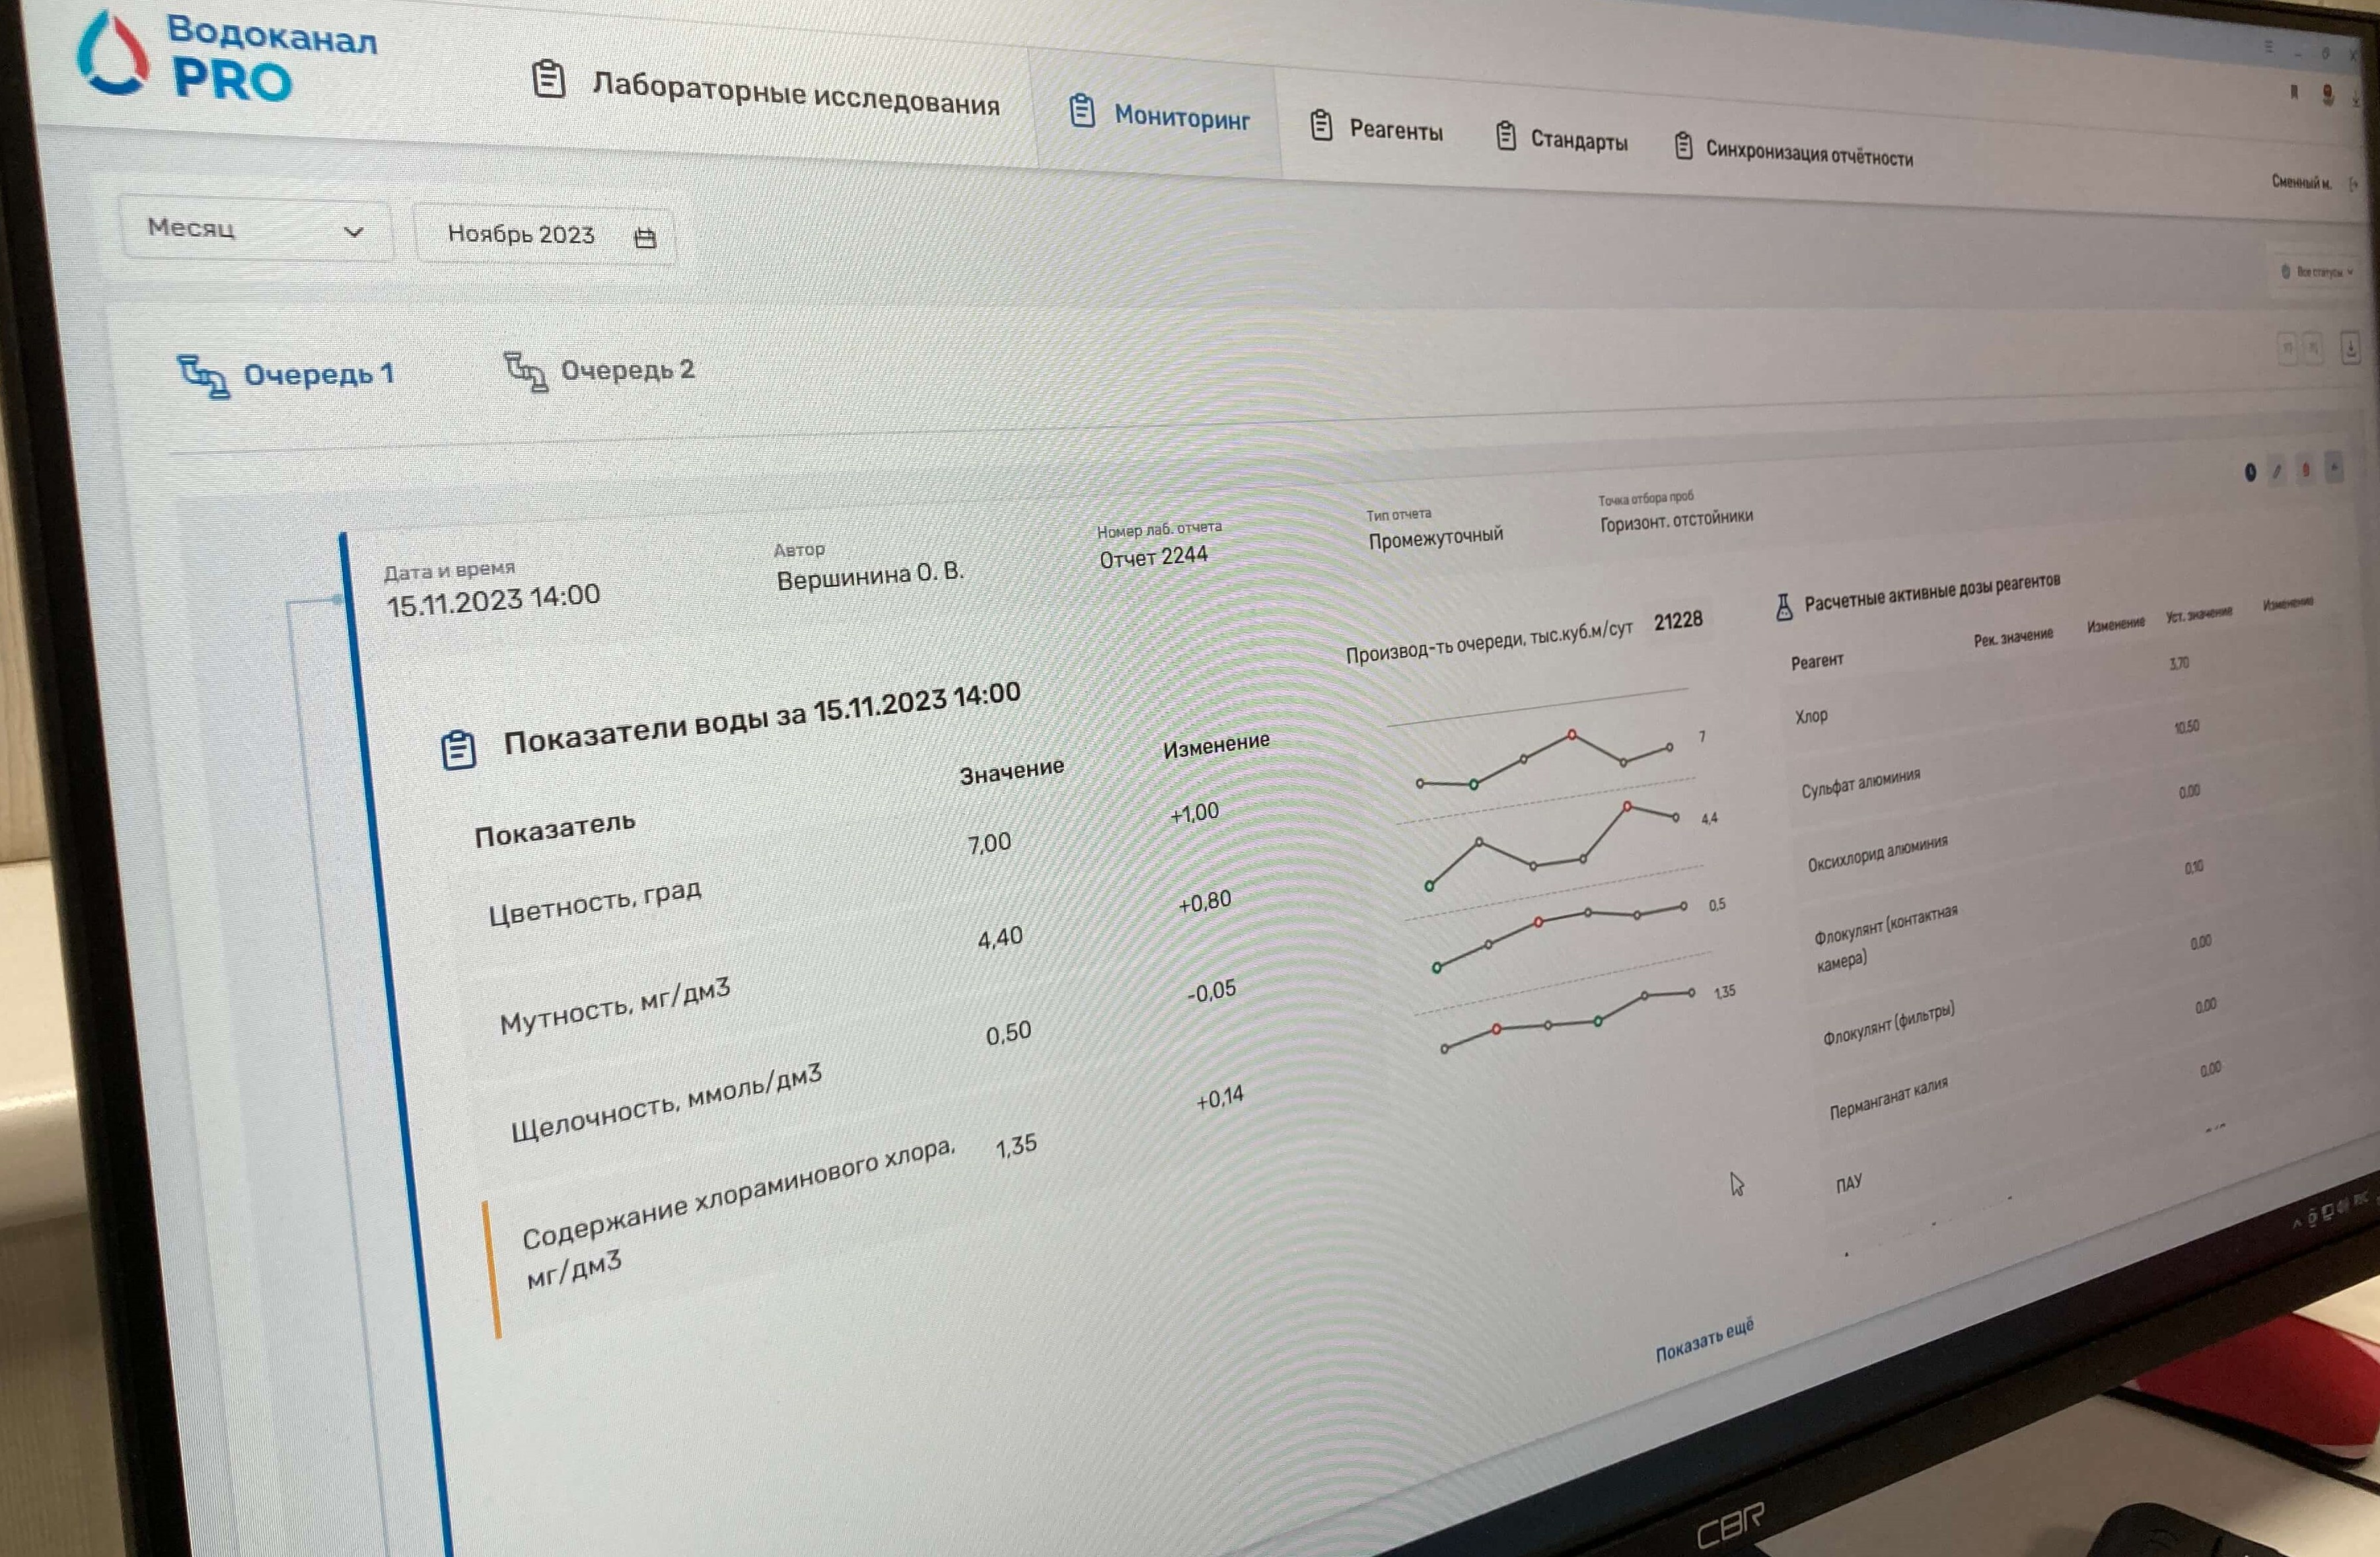The height and width of the screenshot is (1557, 2380).
Task: Open the Стандарты tab
Action: [1562, 138]
